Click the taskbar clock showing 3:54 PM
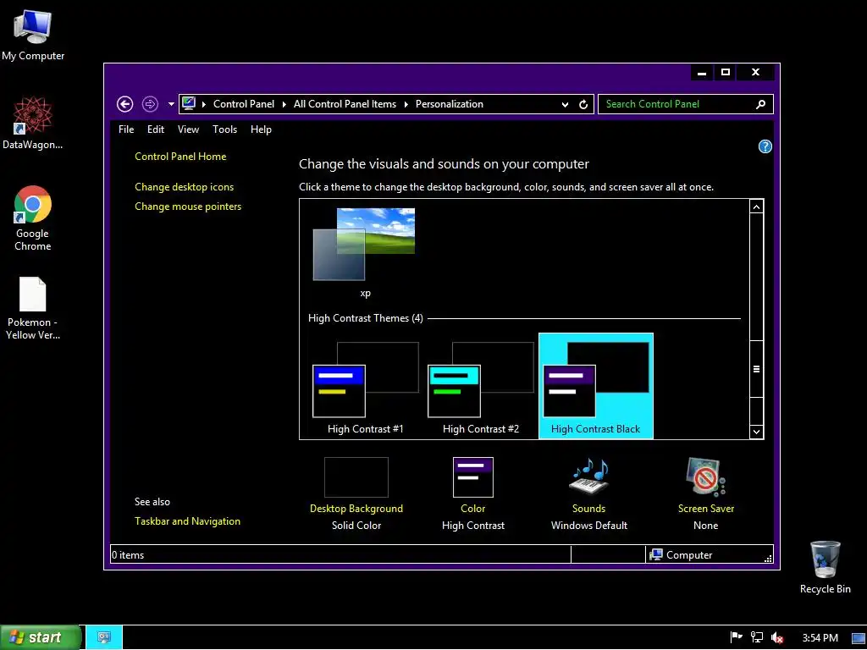 820,638
